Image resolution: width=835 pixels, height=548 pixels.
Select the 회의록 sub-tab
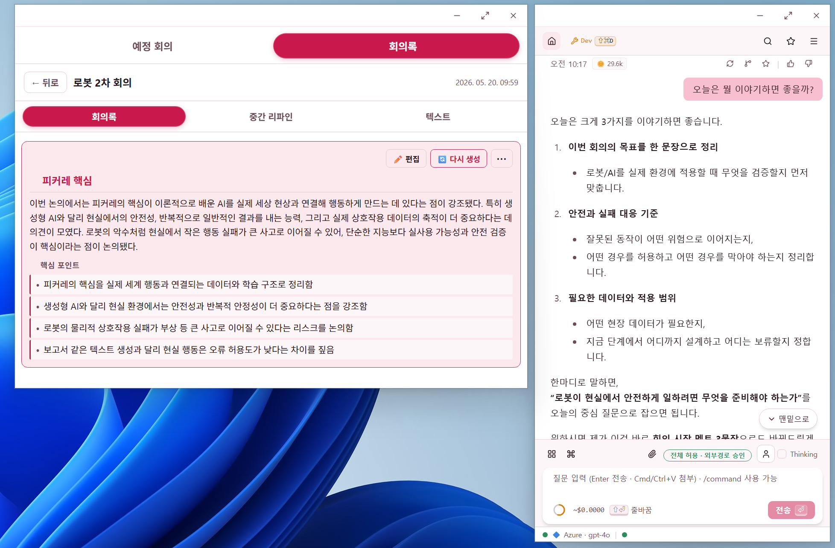click(x=104, y=116)
